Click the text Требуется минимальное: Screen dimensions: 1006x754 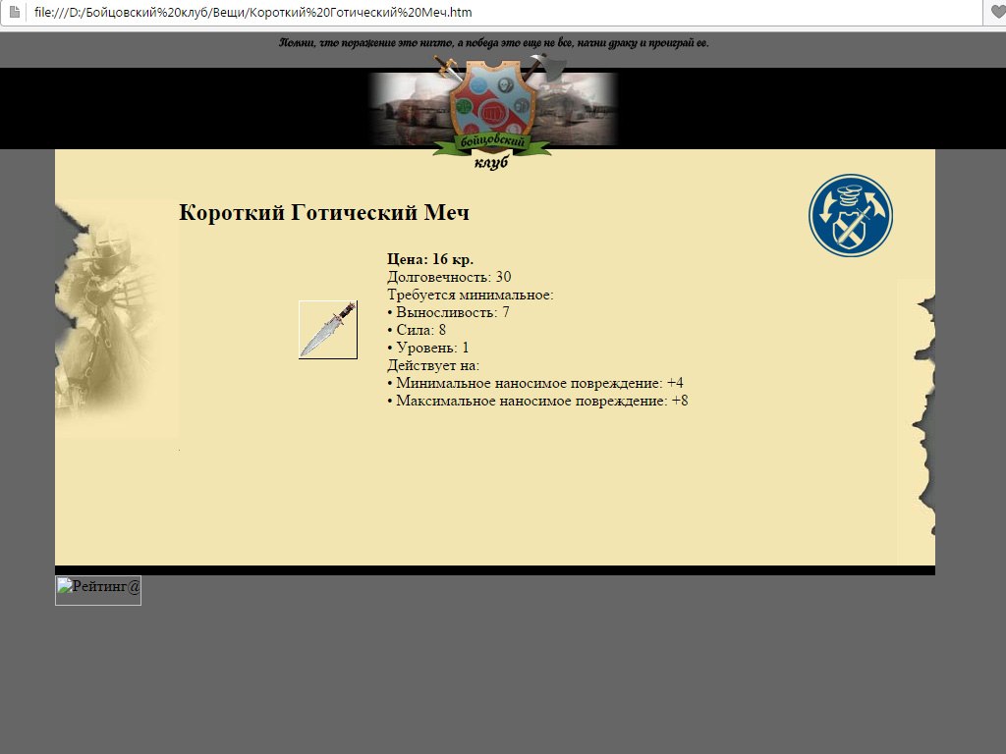(x=471, y=295)
